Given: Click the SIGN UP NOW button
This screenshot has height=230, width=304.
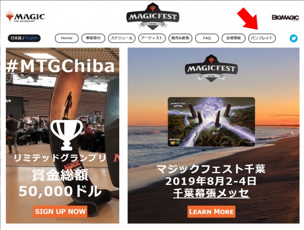Looking at the screenshot, I should (60, 211).
